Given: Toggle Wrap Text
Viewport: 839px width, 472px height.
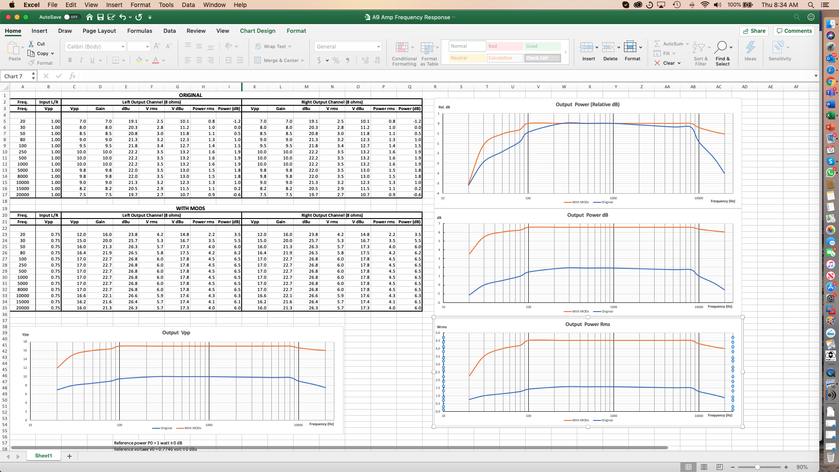Looking at the screenshot, I should tap(273, 46).
